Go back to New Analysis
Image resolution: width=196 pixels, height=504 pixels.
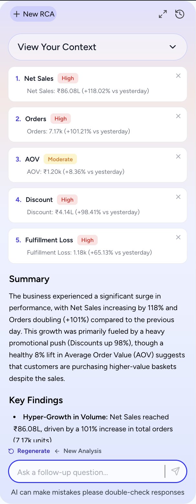[x=82, y=451]
